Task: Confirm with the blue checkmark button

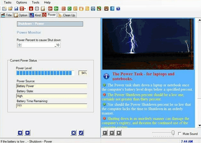Action: pyautogui.click(x=81, y=133)
